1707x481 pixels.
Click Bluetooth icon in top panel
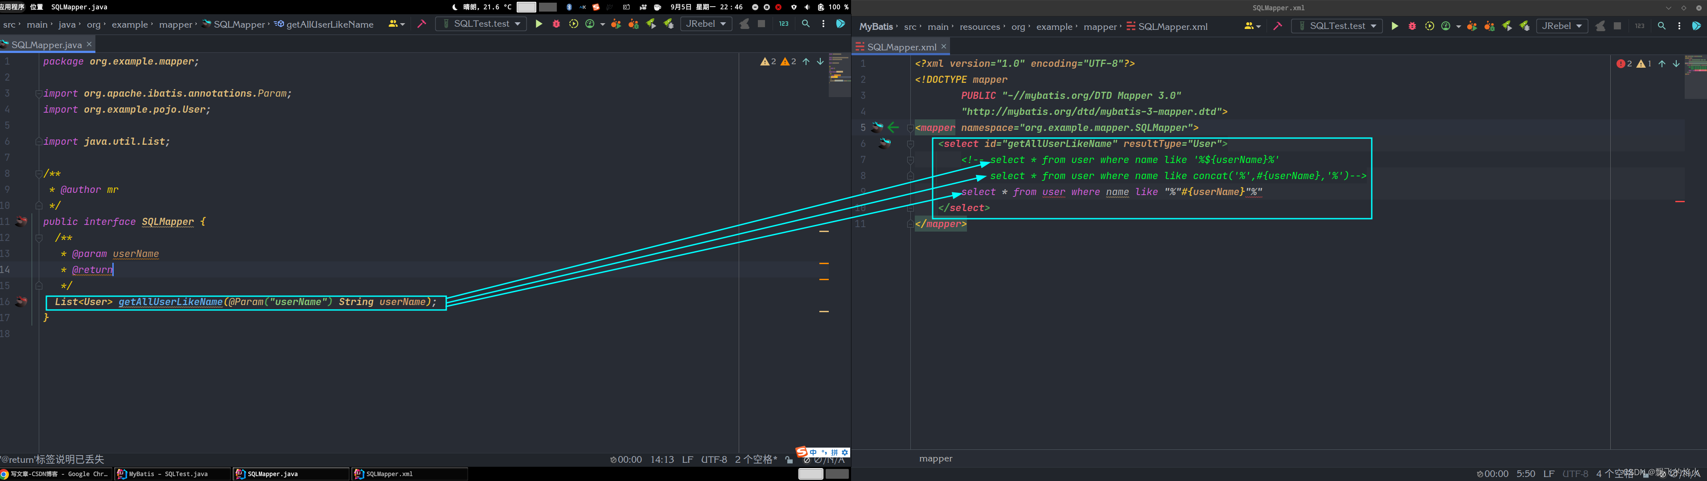click(x=568, y=7)
